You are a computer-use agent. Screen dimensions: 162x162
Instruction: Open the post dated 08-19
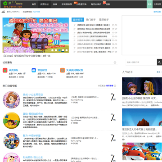click(x=94, y=44)
